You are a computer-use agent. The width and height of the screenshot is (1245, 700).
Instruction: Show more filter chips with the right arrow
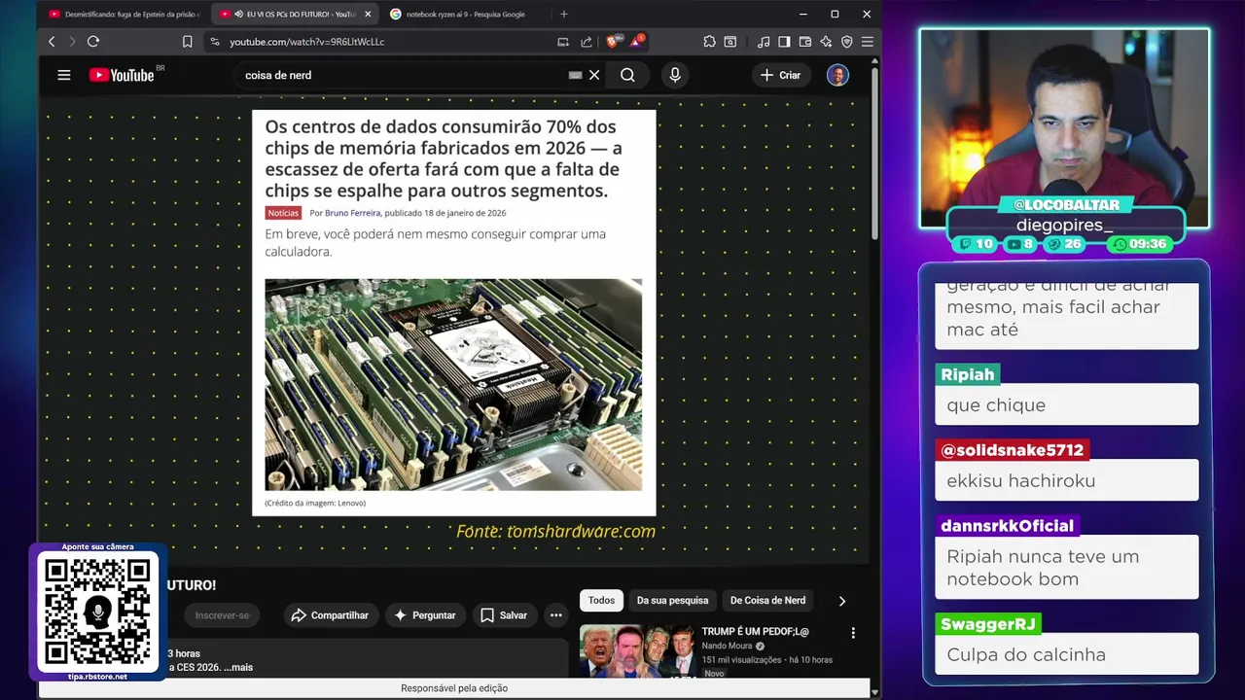842,601
